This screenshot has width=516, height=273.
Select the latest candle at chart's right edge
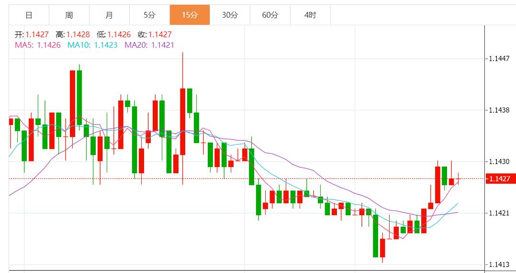458,178
